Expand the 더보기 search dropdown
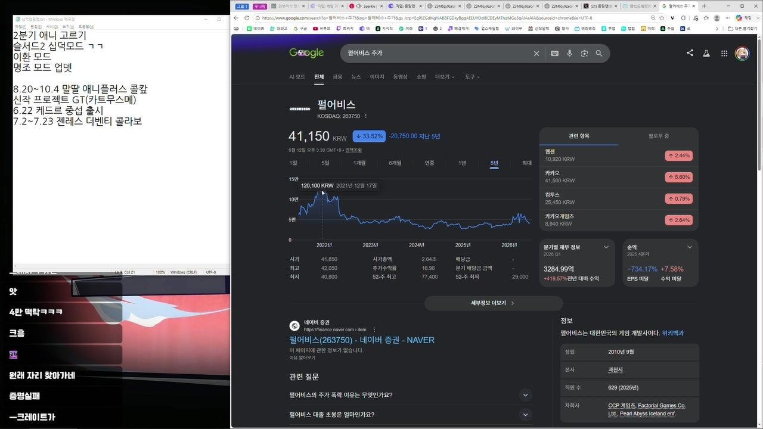This screenshot has width=763, height=429. [445, 77]
